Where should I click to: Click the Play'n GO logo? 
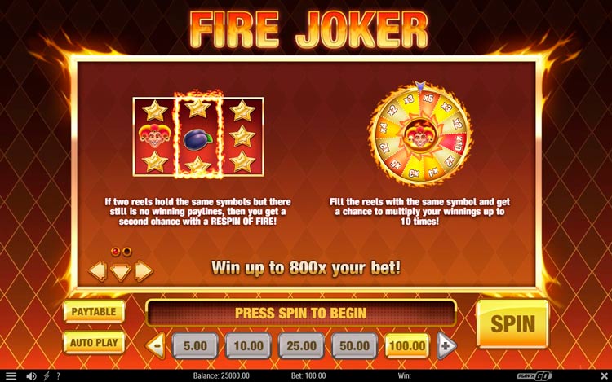tap(534, 375)
